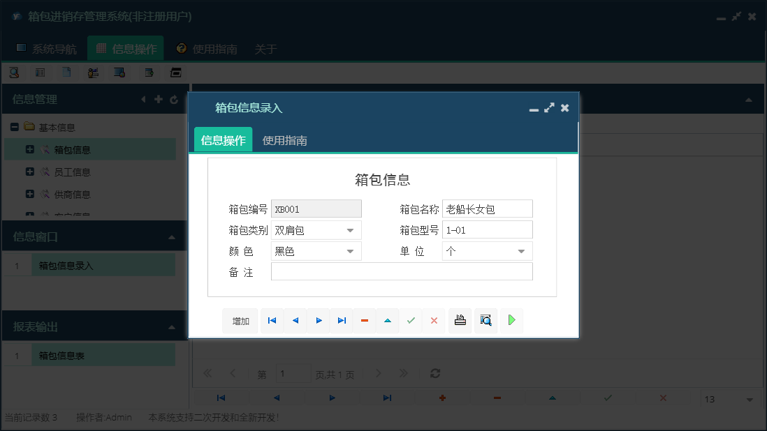Image resolution: width=767 pixels, height=431 pixels.
Task: Click the 增加 button to add a record
Action: point(240,320)
